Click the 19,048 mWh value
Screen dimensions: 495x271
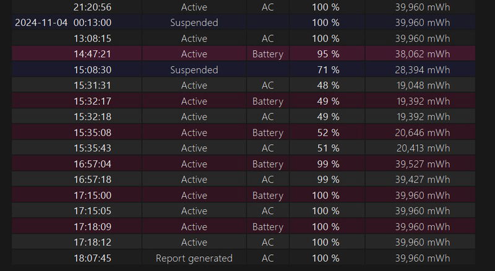tap(423, 85)
